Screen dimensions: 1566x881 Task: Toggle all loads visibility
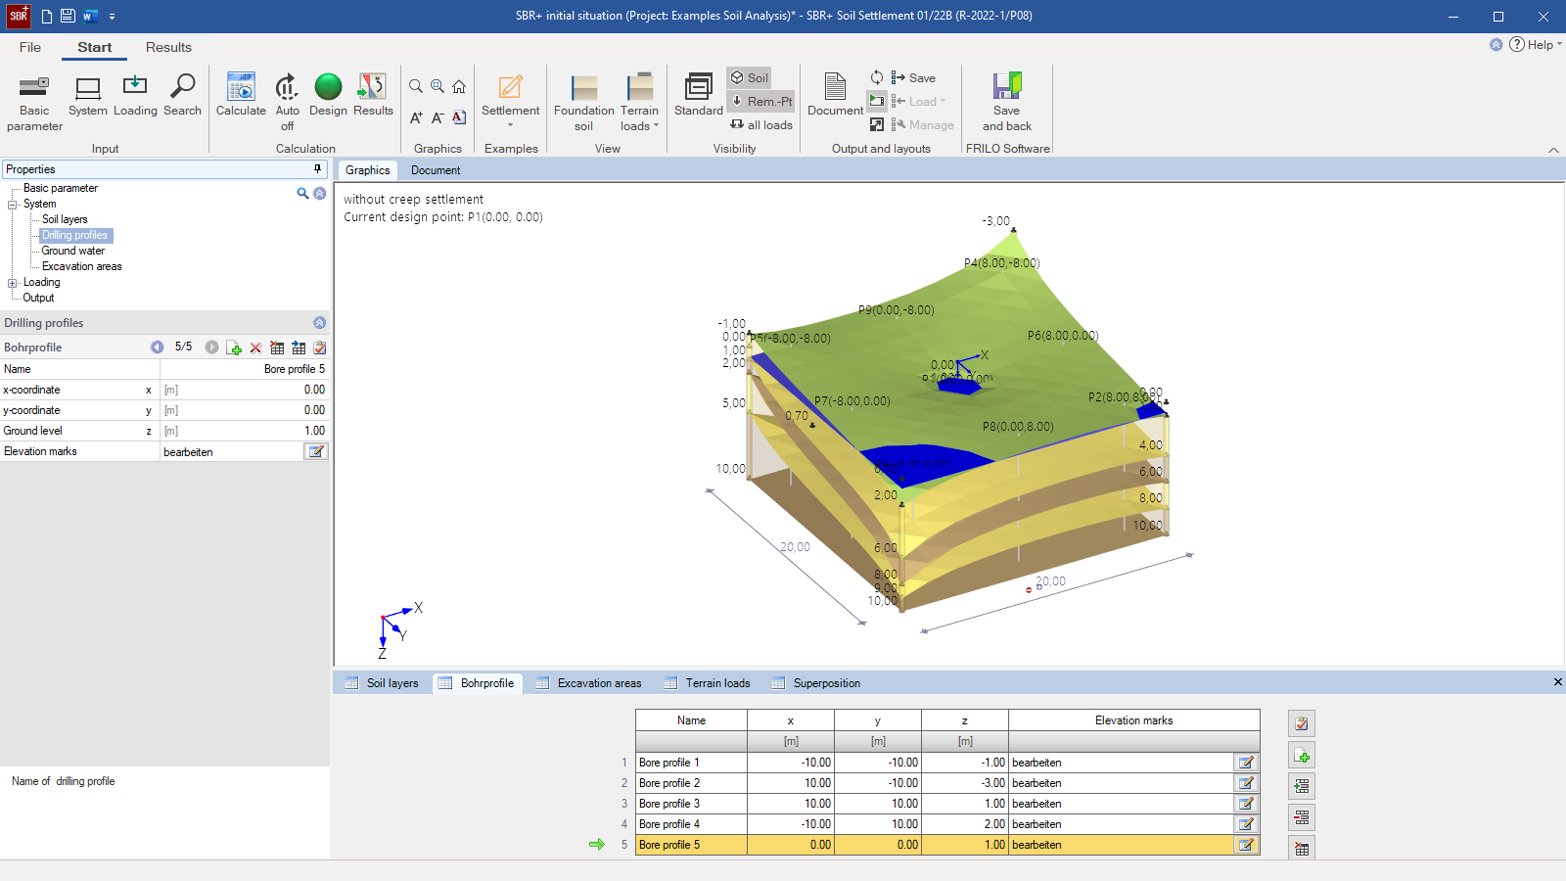[x=761, y=124]
